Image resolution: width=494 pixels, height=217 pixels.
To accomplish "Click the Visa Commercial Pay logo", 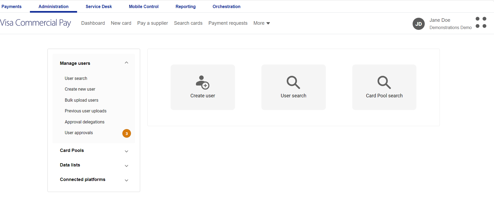I will 36,23.
